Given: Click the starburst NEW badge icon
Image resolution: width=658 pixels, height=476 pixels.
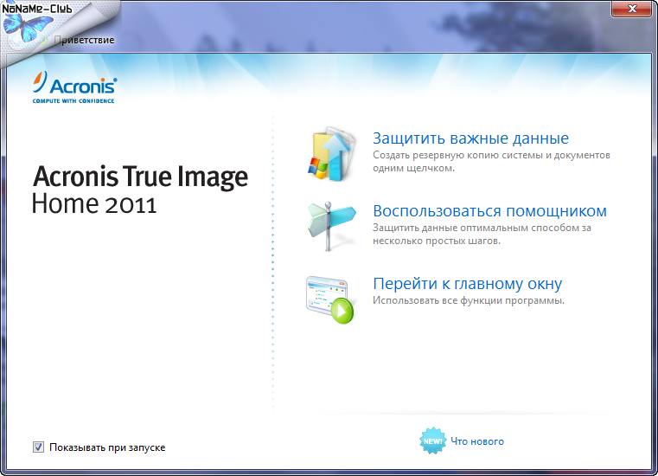Looking at the screenshot, I should [432, 441].
